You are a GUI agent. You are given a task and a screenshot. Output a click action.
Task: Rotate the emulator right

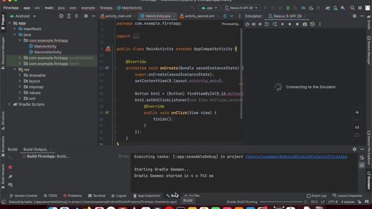tap(274, 24)
